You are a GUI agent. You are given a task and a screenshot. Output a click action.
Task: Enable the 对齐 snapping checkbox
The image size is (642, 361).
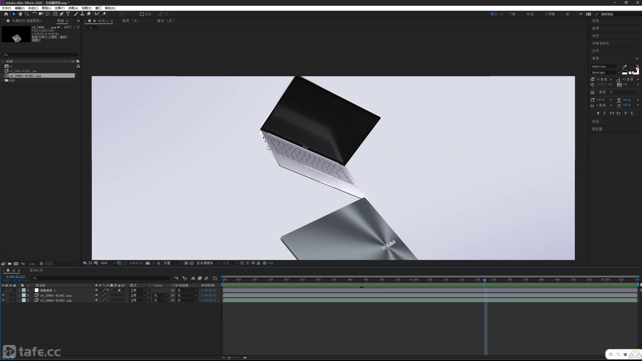pos(142,14)
